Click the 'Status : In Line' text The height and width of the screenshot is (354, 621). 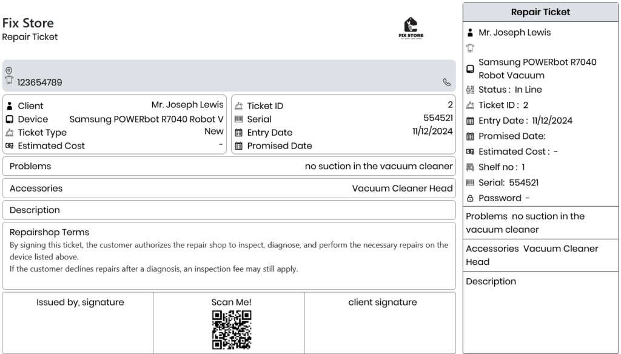click(x=510, y=90)
